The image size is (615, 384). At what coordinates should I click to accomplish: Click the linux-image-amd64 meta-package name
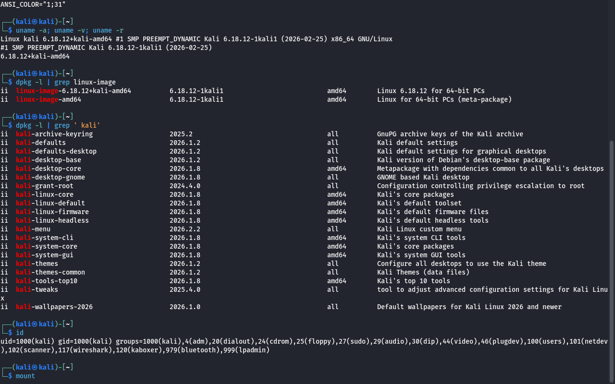[x=49, y=99]
